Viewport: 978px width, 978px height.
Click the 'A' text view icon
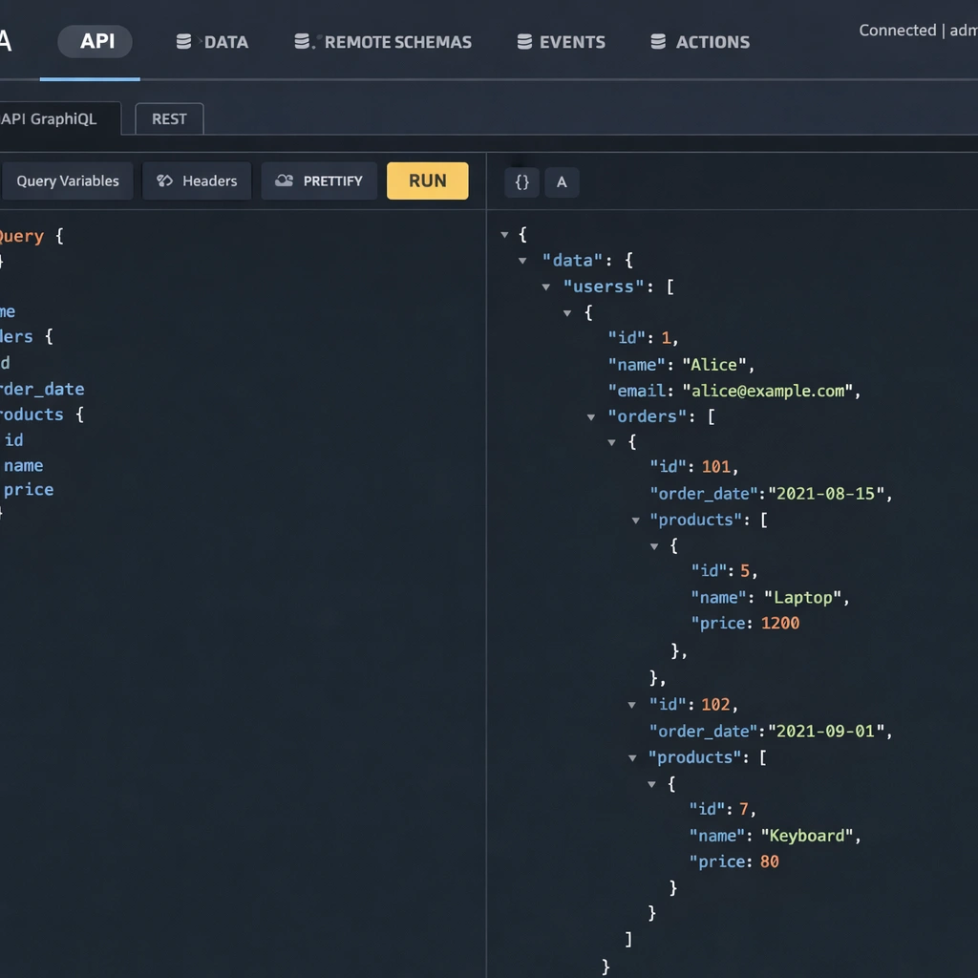[562, 182]
